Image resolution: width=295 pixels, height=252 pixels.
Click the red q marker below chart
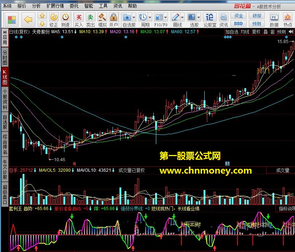(74, 163)
